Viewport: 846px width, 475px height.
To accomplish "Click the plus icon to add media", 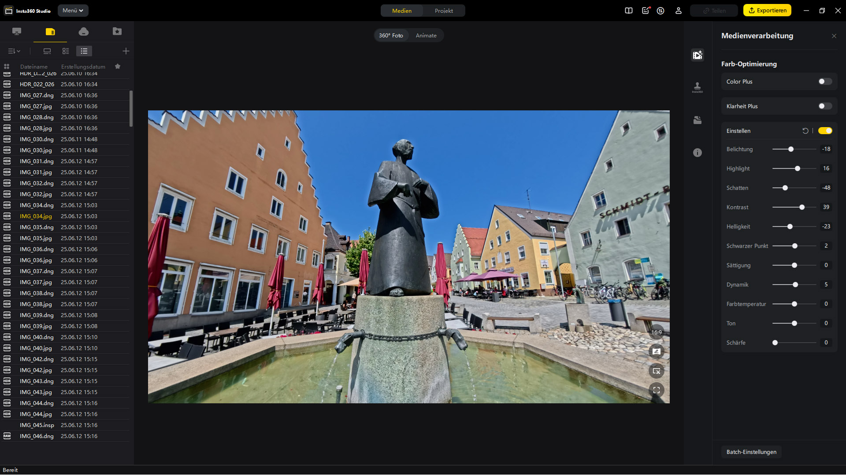I will coord(126,51).
